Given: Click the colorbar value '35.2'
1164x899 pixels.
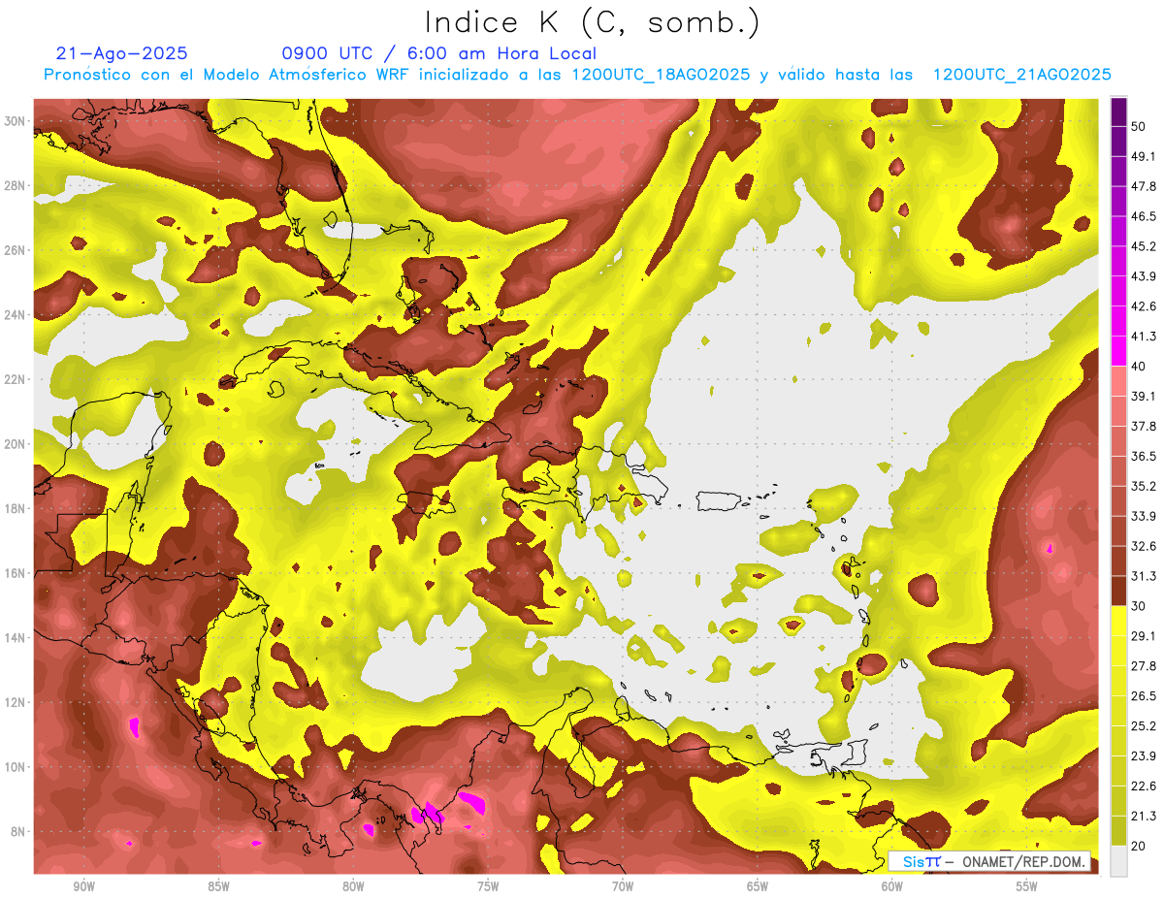Looking at the screenshot, I should pyautogui.click(x=1143, y=486).
